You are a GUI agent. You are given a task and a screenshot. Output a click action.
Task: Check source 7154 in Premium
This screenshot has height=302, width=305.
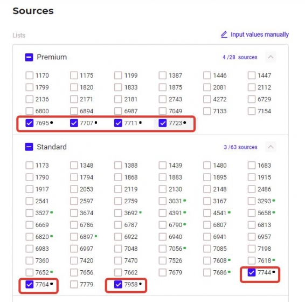click(252, 111)
